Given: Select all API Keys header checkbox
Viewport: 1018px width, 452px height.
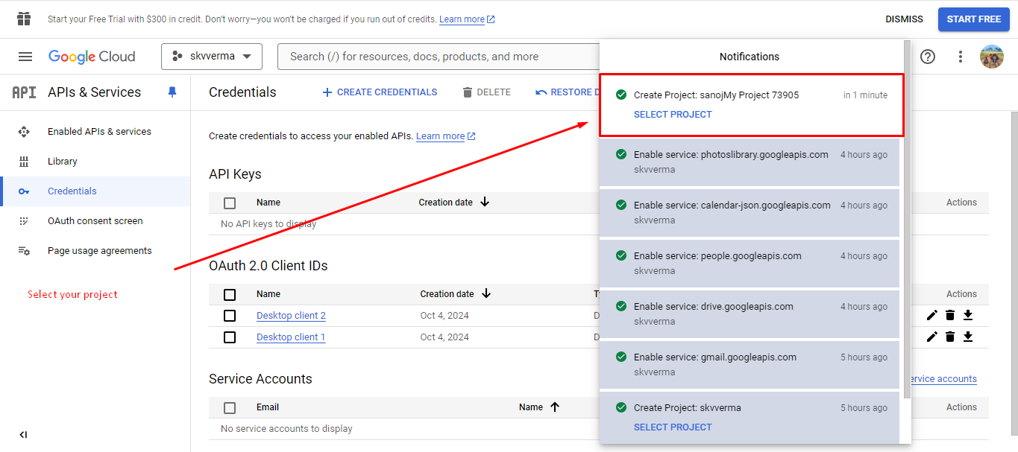Looking at the screenshot, I should click(x=230, y=203).
